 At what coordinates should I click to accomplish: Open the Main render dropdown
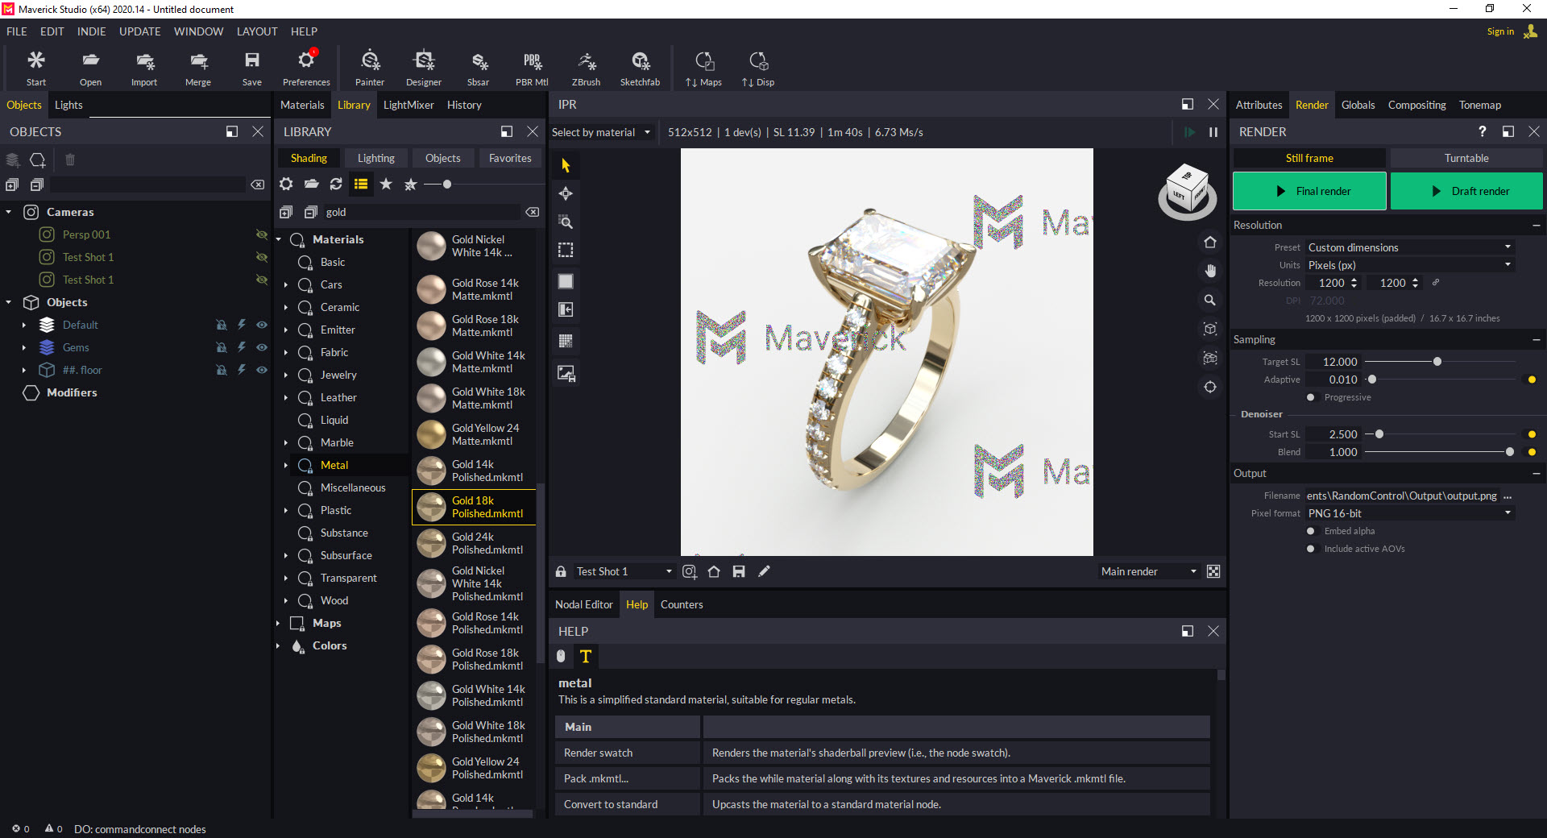point(1150,571)
